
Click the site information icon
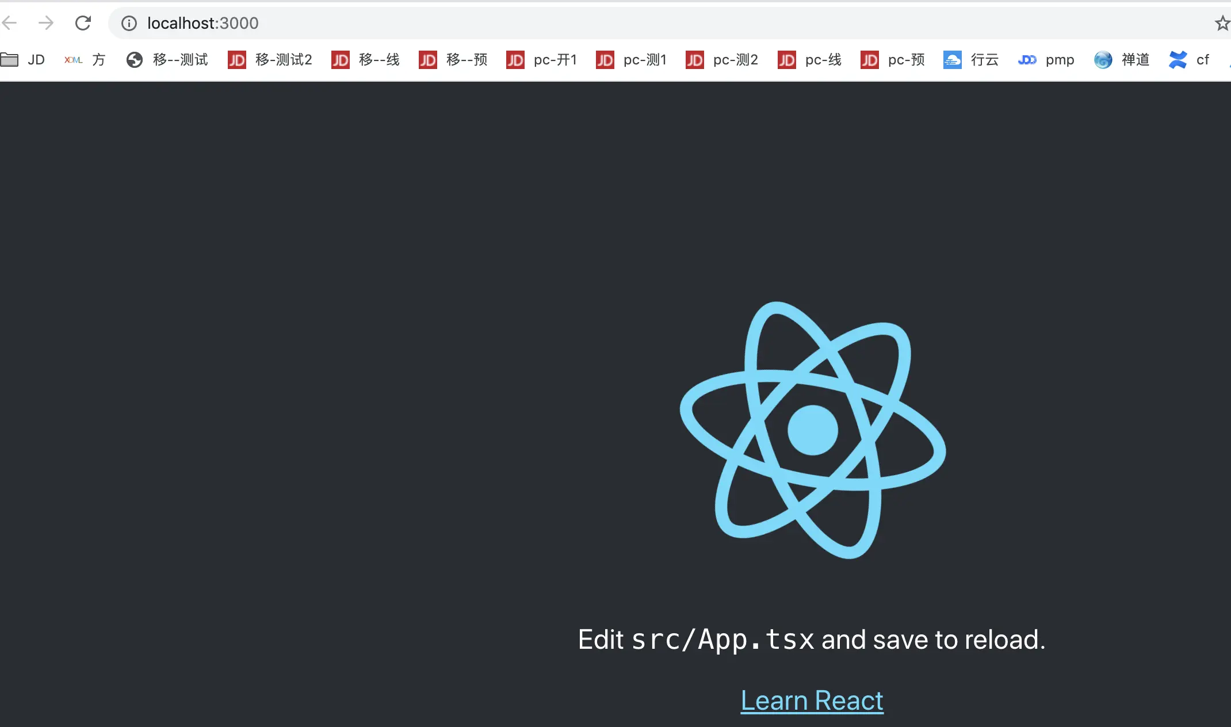tap(129, 23)
